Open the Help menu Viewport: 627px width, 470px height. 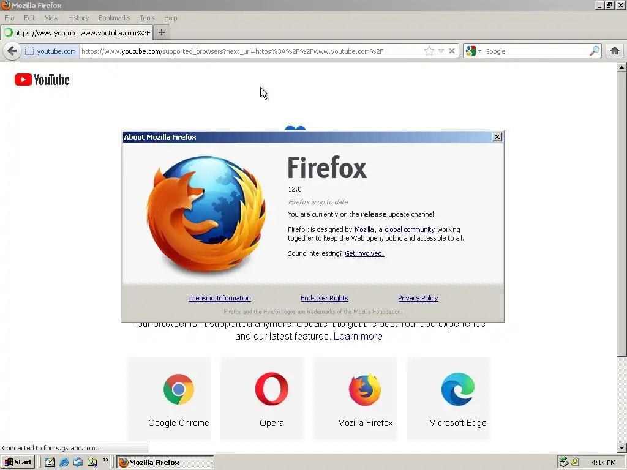[x=170, y=18]
